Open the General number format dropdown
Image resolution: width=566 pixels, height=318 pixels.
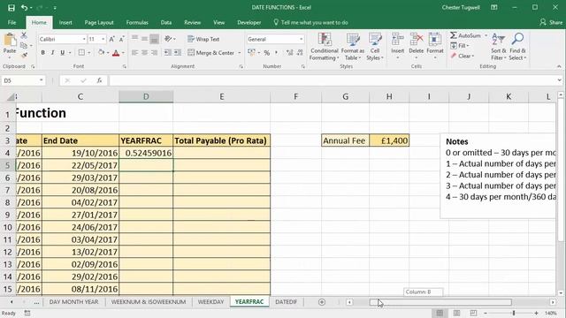point(301,39)
